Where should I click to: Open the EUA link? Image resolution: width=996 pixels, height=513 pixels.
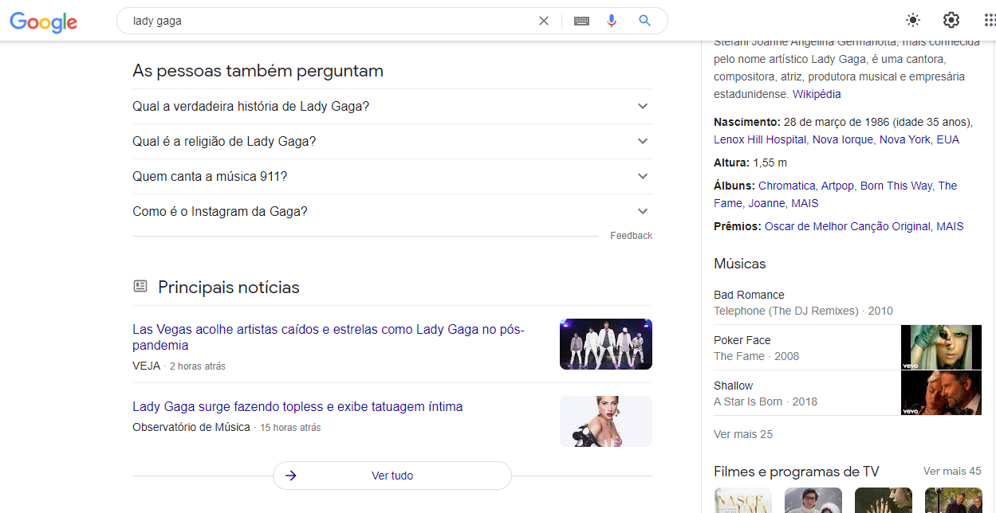(948, 139)
